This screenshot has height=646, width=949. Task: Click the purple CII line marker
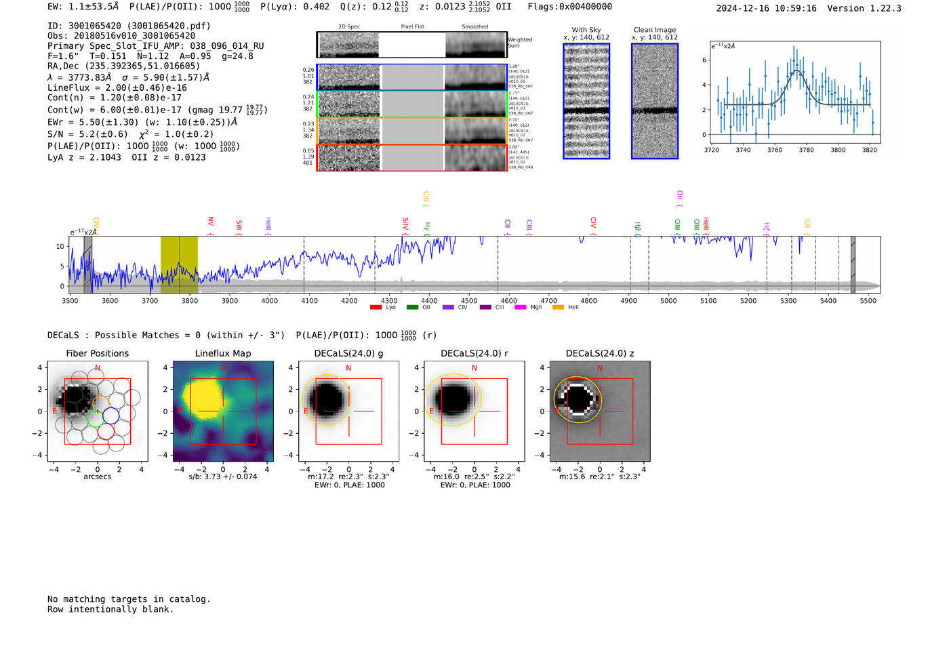pyautogui.click(x=507, y=226)
